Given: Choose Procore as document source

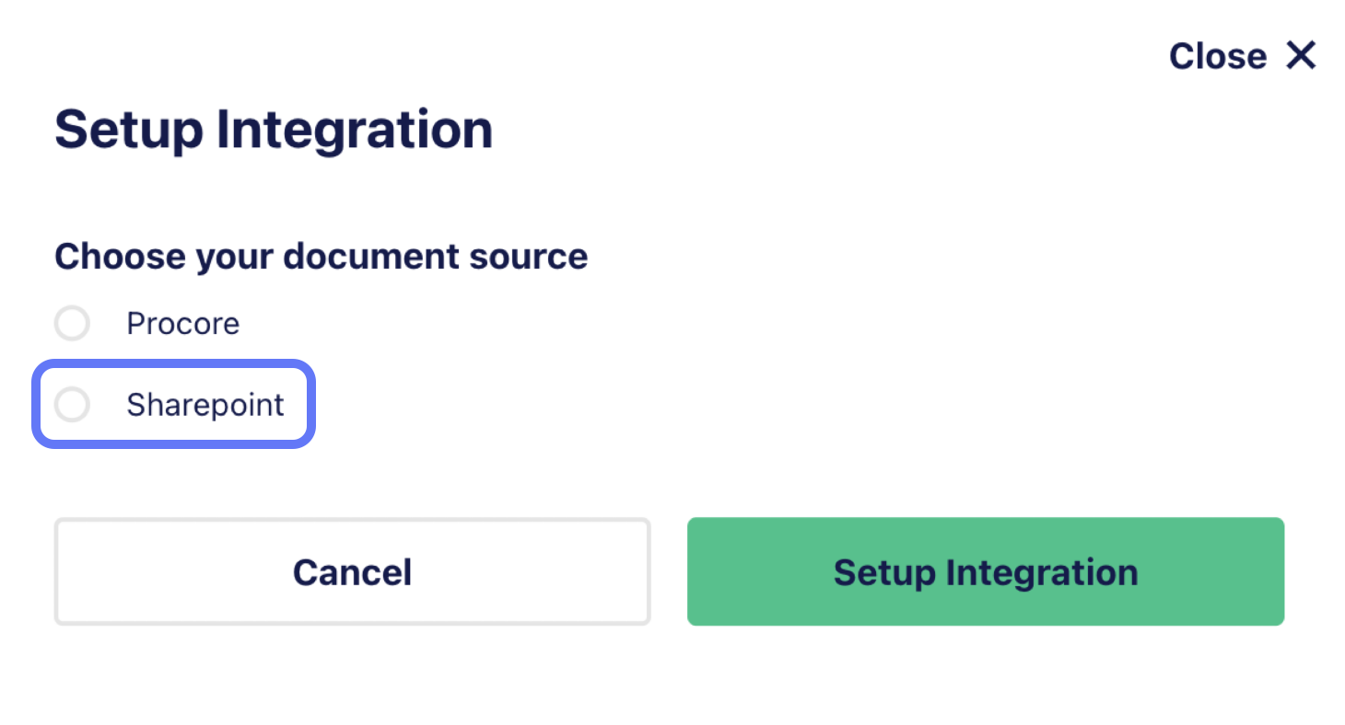Looking at the screenshot, I should click(72, 324).
